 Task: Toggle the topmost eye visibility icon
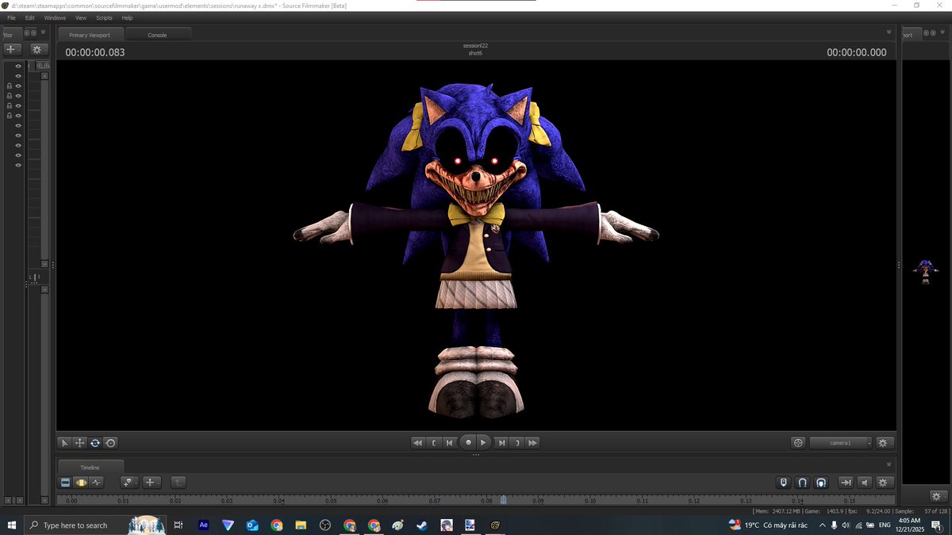[x=17, y=66]
